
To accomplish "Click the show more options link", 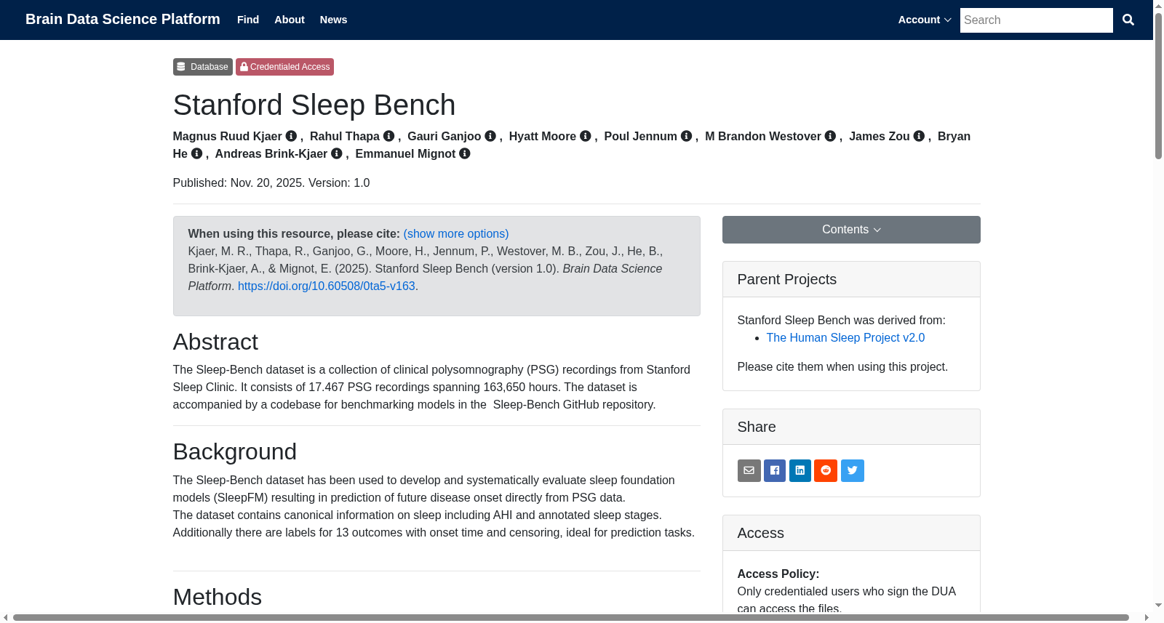I will pos(456,233).
